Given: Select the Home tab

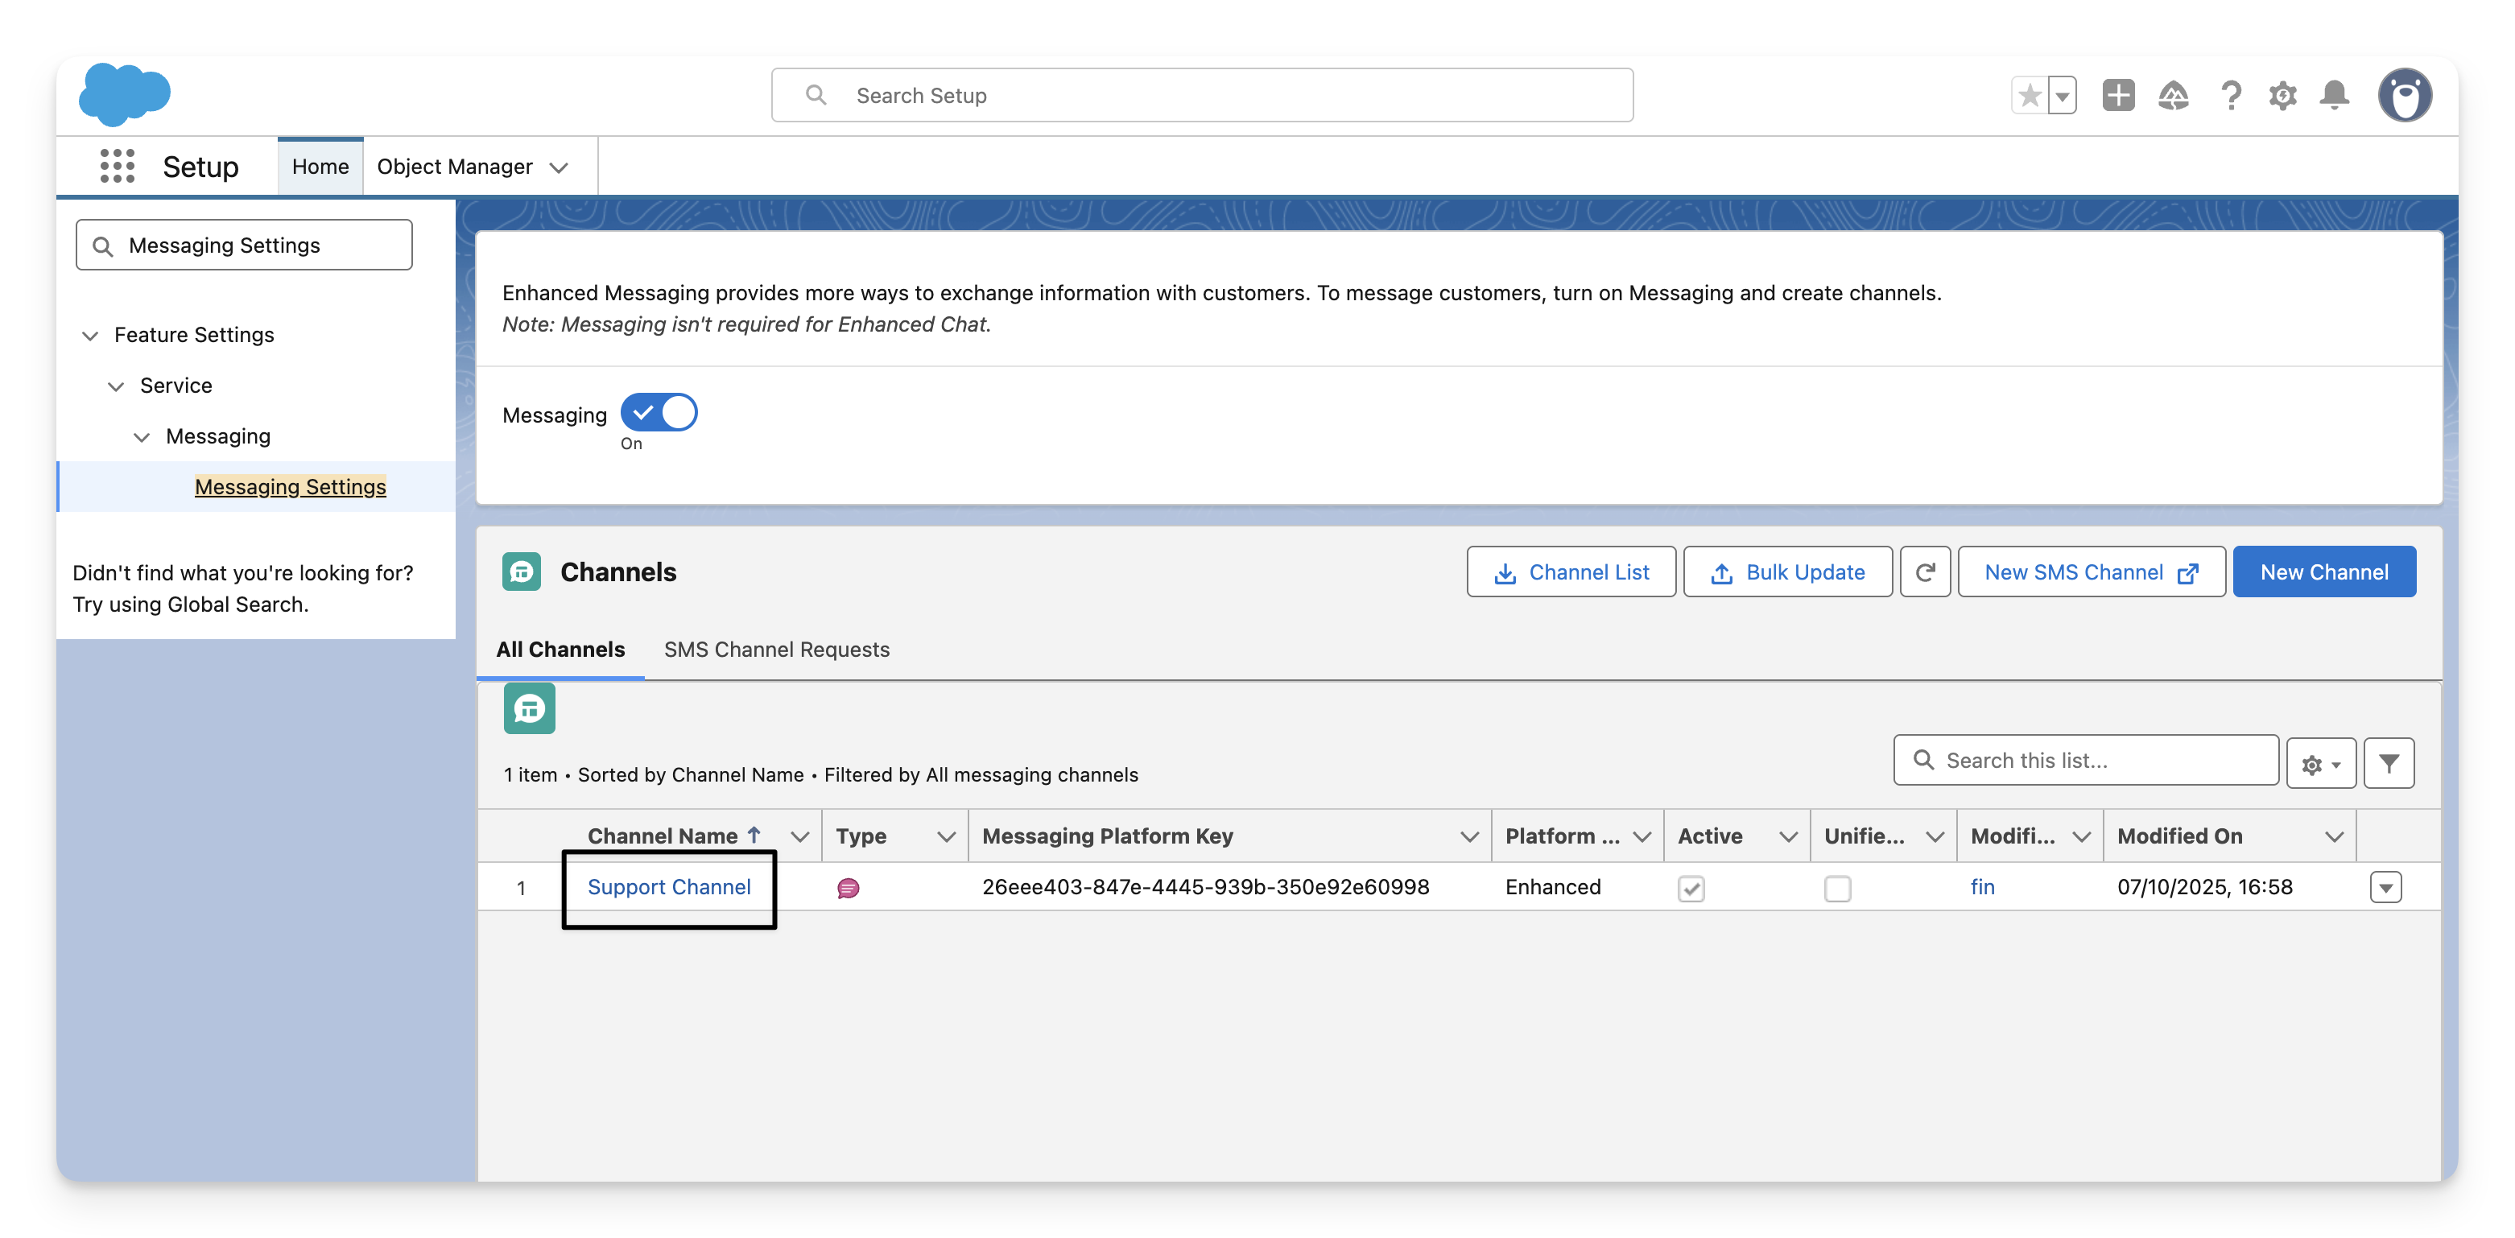Looking at the screenshot, I should pos(320,167).
